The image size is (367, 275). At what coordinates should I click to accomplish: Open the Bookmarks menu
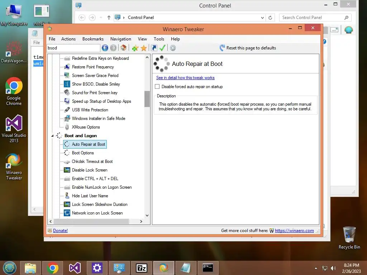point(93,39)
